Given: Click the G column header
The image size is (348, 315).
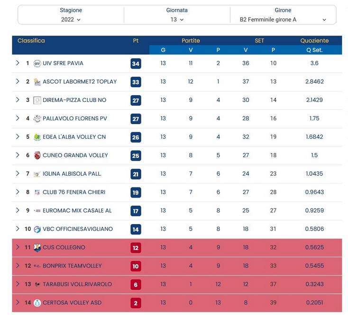Looking at the screenshot, I should click(x=163, y=50).
